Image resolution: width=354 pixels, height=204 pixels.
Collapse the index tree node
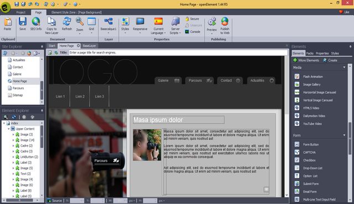(x=4, y=123)
